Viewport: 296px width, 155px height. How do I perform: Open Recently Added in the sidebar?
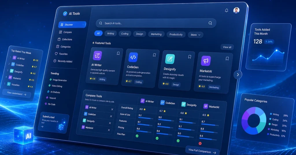(x=63, y=61)
